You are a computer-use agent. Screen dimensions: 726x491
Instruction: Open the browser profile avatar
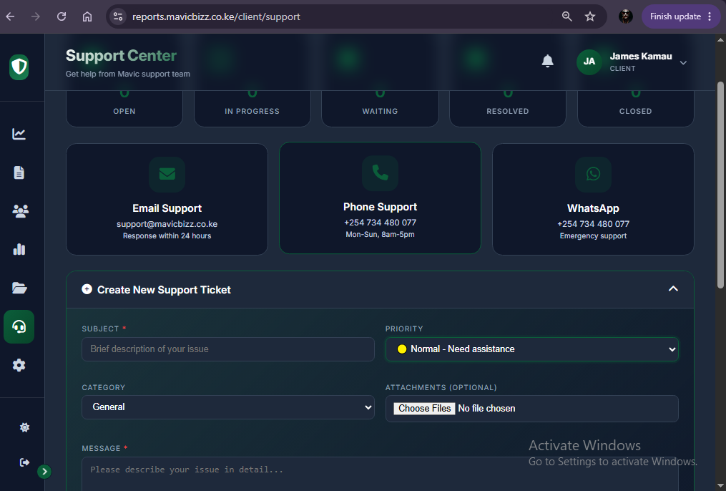626,16
